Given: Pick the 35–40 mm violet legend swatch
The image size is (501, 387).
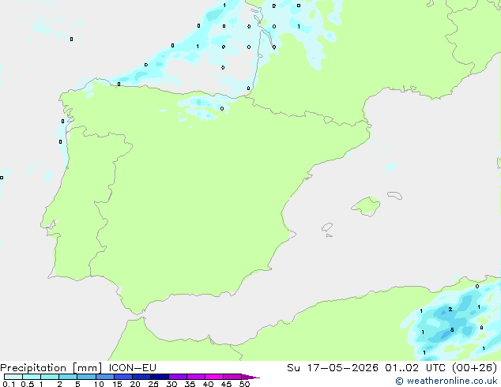Looking at the screenshot, I should point(195,377).
